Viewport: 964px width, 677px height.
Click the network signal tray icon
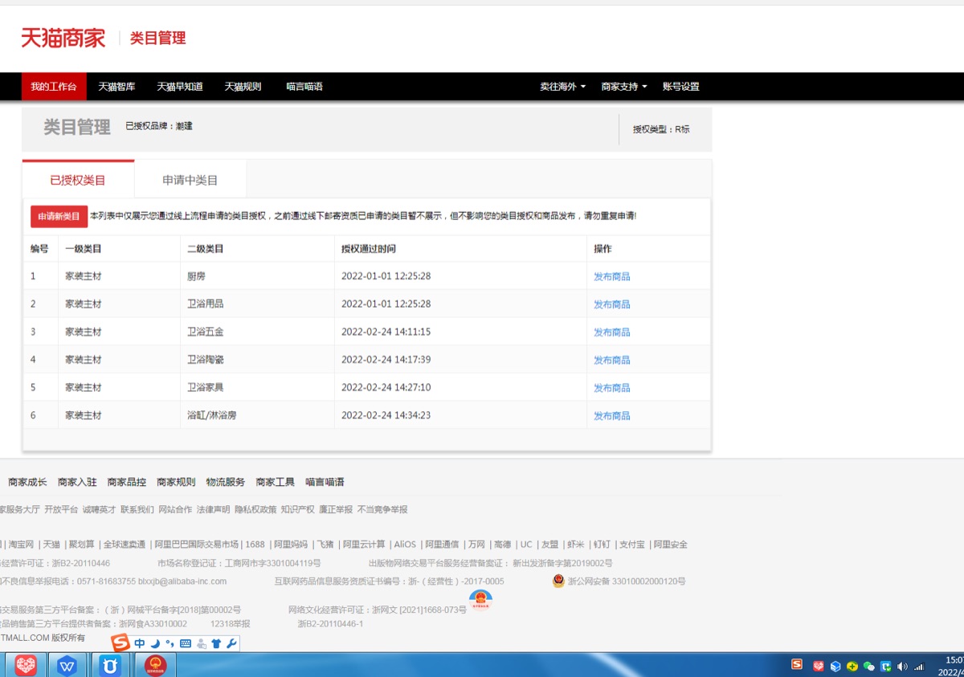pyautogui.click(x=919, y=667)
